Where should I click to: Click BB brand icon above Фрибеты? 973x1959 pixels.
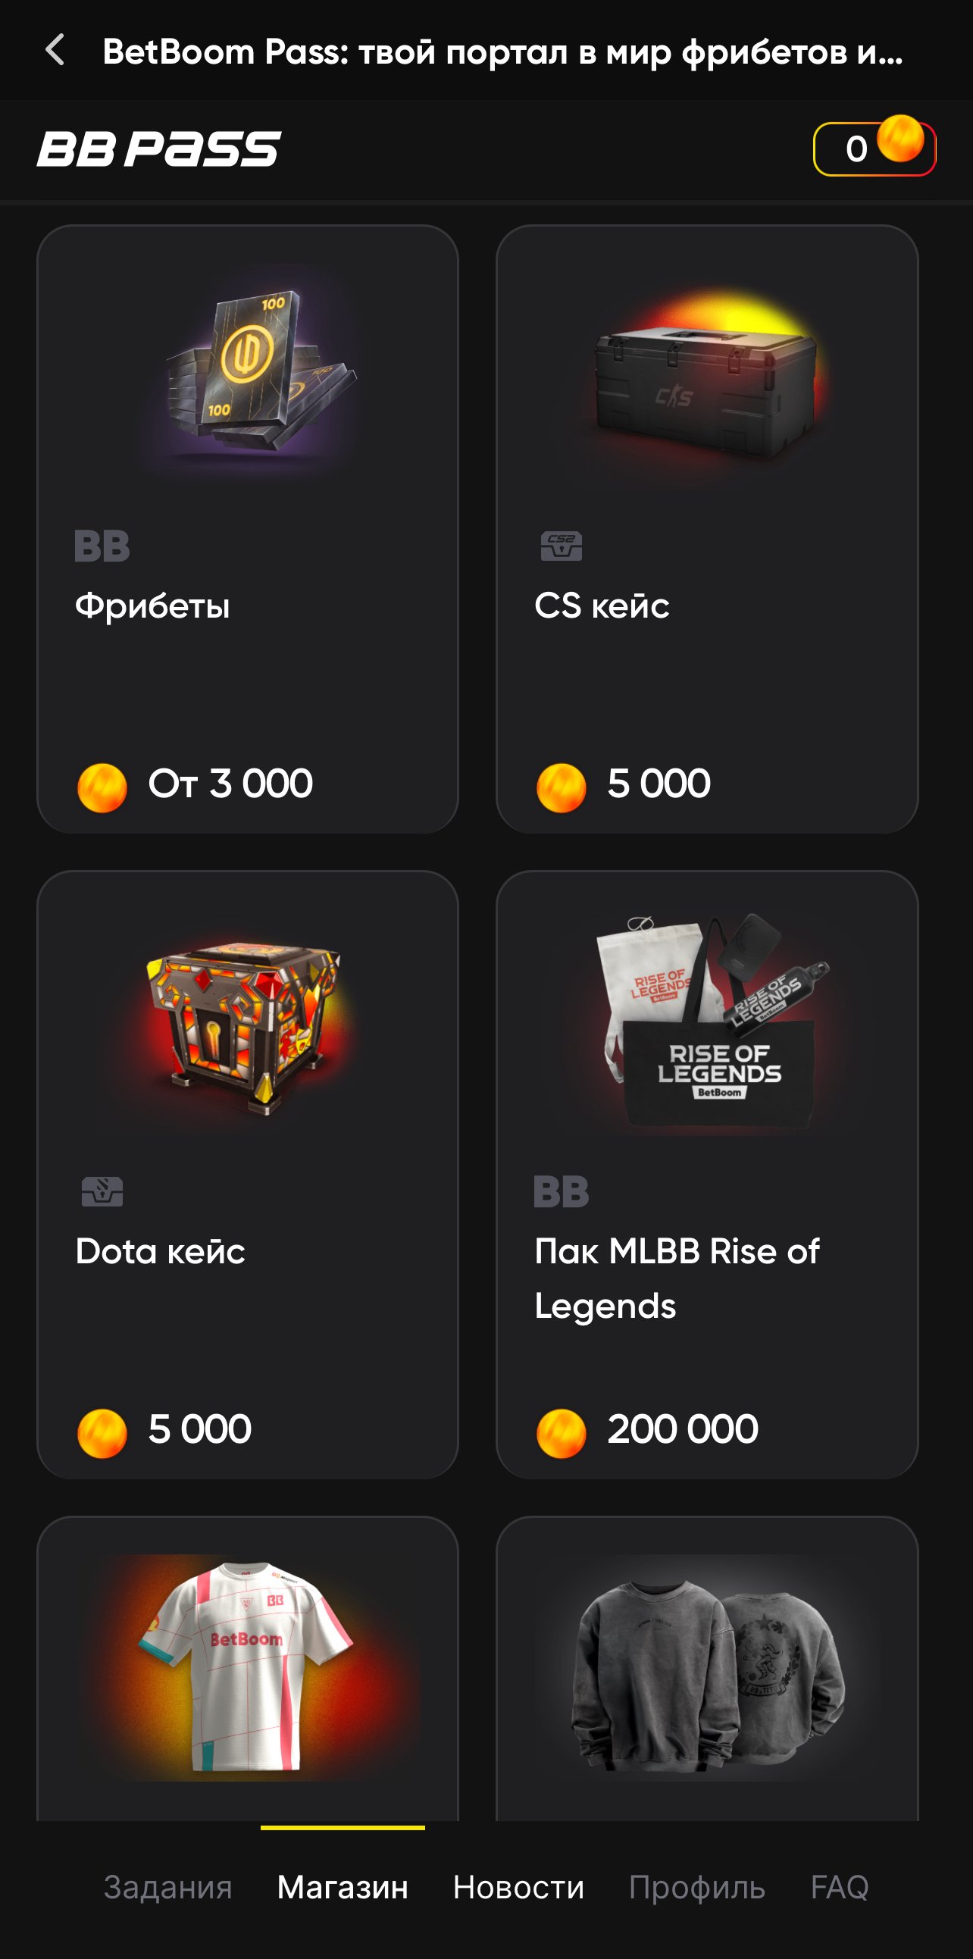[x=102, y=546]
